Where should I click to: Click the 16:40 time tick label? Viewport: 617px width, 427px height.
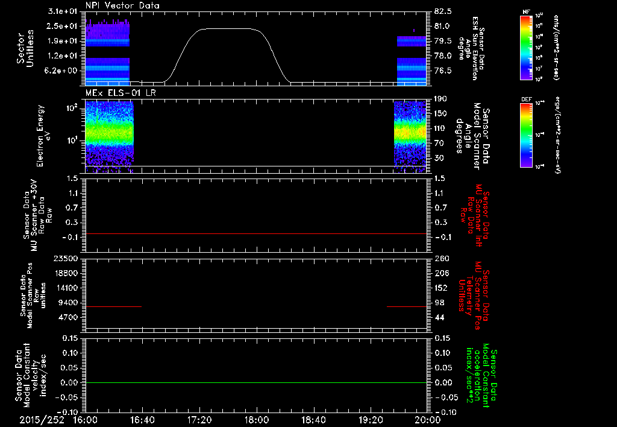142,420
